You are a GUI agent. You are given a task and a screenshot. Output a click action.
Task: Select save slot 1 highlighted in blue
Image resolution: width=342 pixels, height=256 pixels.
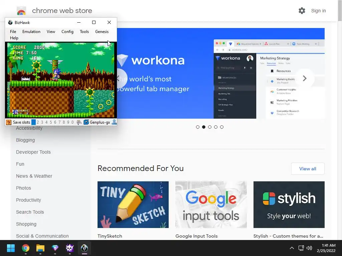[x=33, y=122]
